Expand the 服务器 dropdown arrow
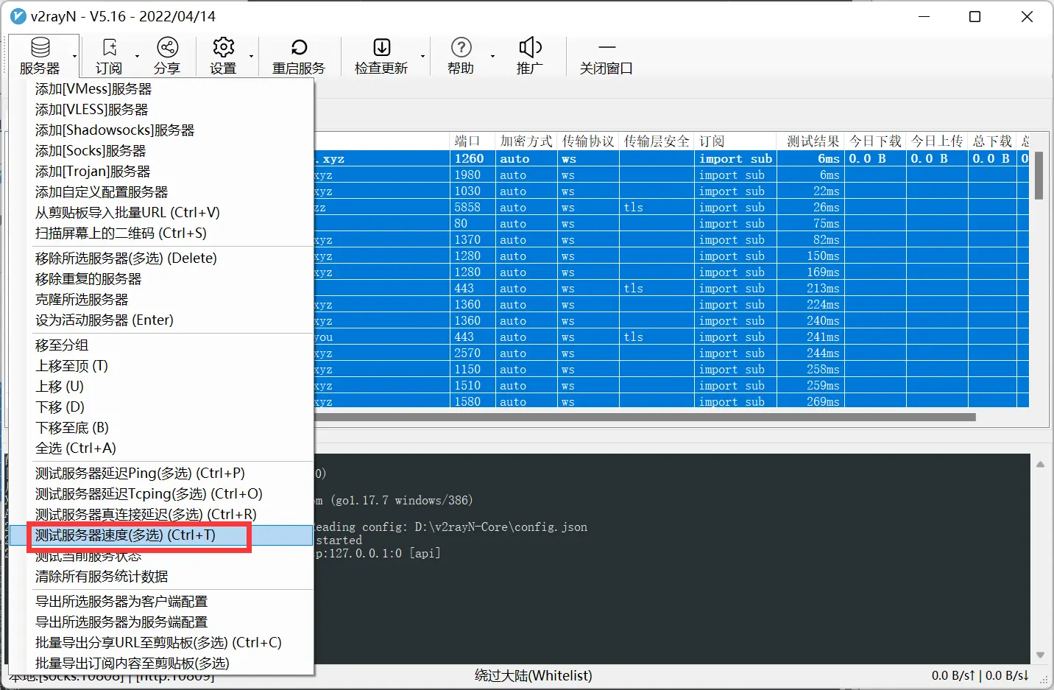1054x690 pixels. 74,57
